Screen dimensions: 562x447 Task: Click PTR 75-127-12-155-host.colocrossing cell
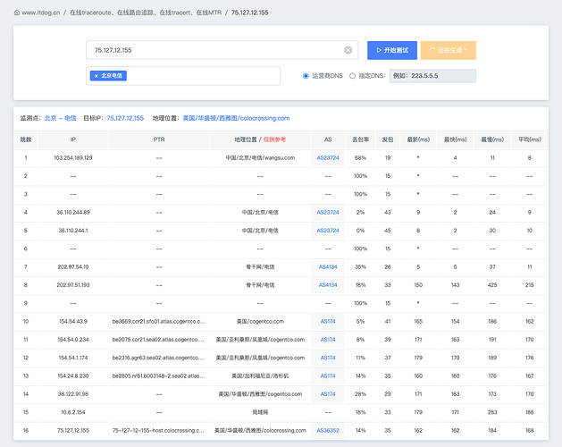[x=159, y=431]
